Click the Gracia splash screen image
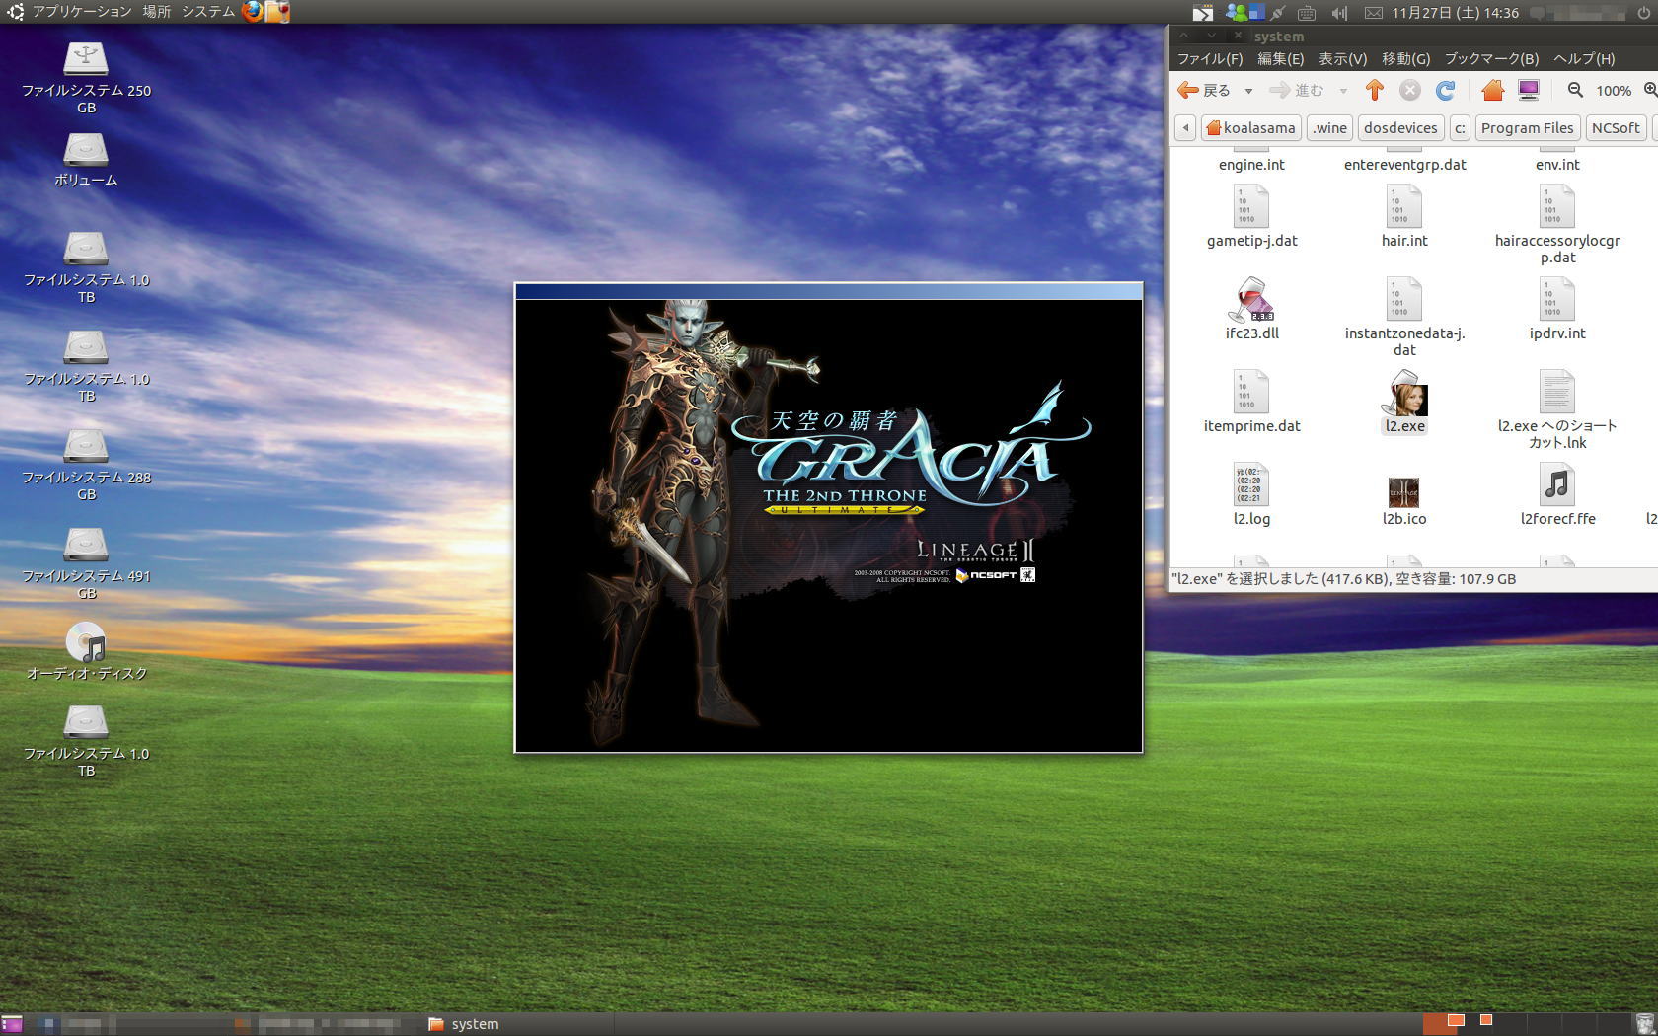1658x1036 pixels. (829, 525)
